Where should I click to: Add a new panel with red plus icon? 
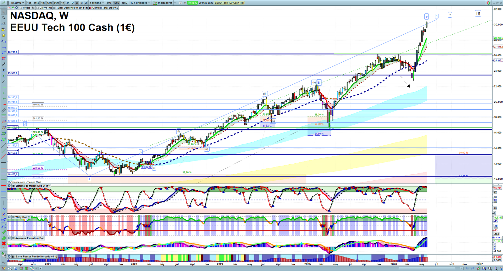(9, 8)
